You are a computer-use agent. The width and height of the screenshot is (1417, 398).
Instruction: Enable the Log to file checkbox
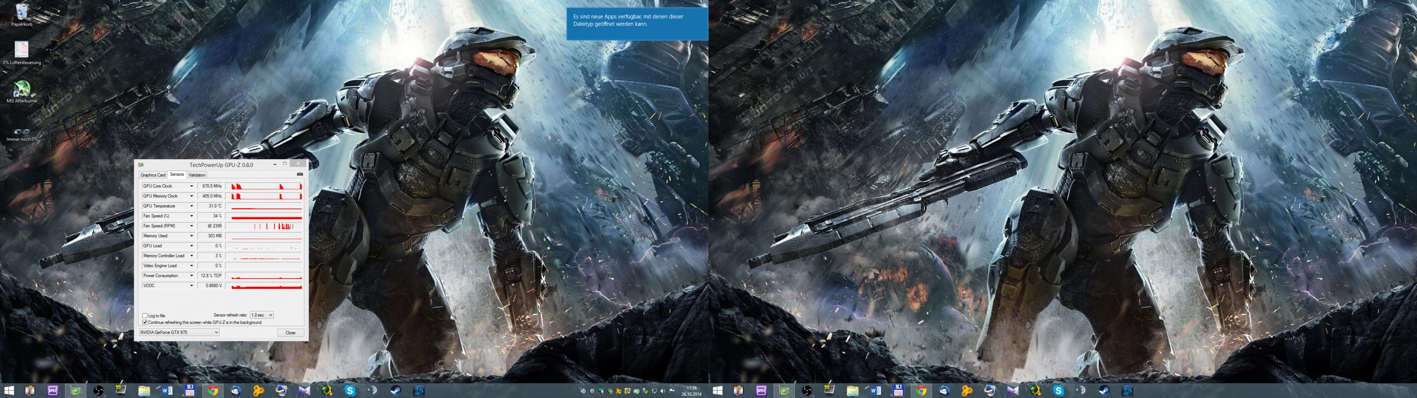145,315
